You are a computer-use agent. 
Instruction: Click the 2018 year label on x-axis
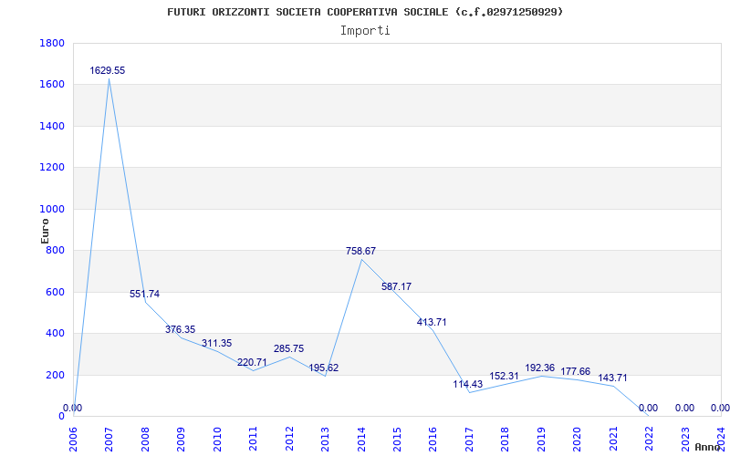[506, 440]
